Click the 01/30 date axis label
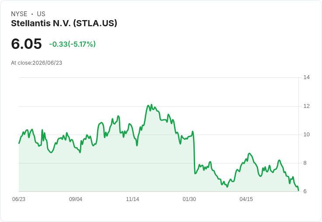The height and width of the screenshot is (222, 322). pyautogui.click(x=189, y=199)
